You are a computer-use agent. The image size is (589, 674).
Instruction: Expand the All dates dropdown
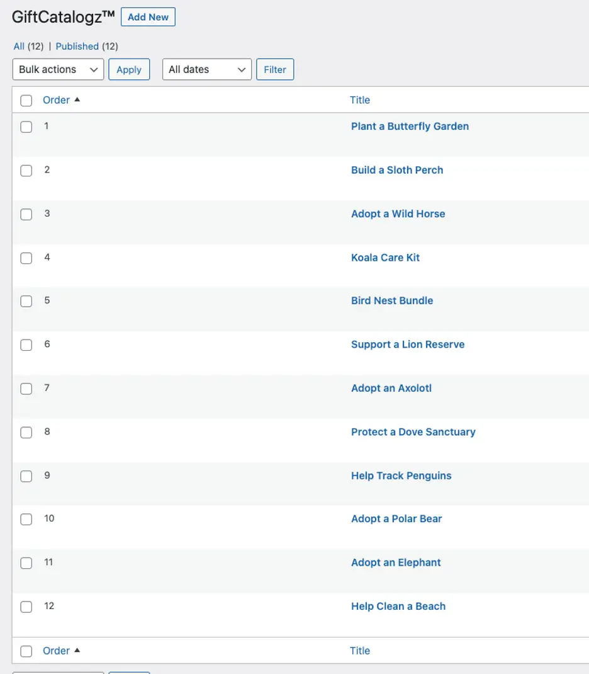point(206,69)
